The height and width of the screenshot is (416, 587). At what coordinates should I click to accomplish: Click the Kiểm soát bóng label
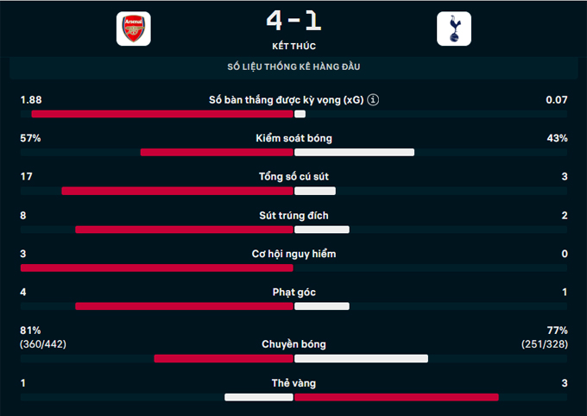pos(293,138)
